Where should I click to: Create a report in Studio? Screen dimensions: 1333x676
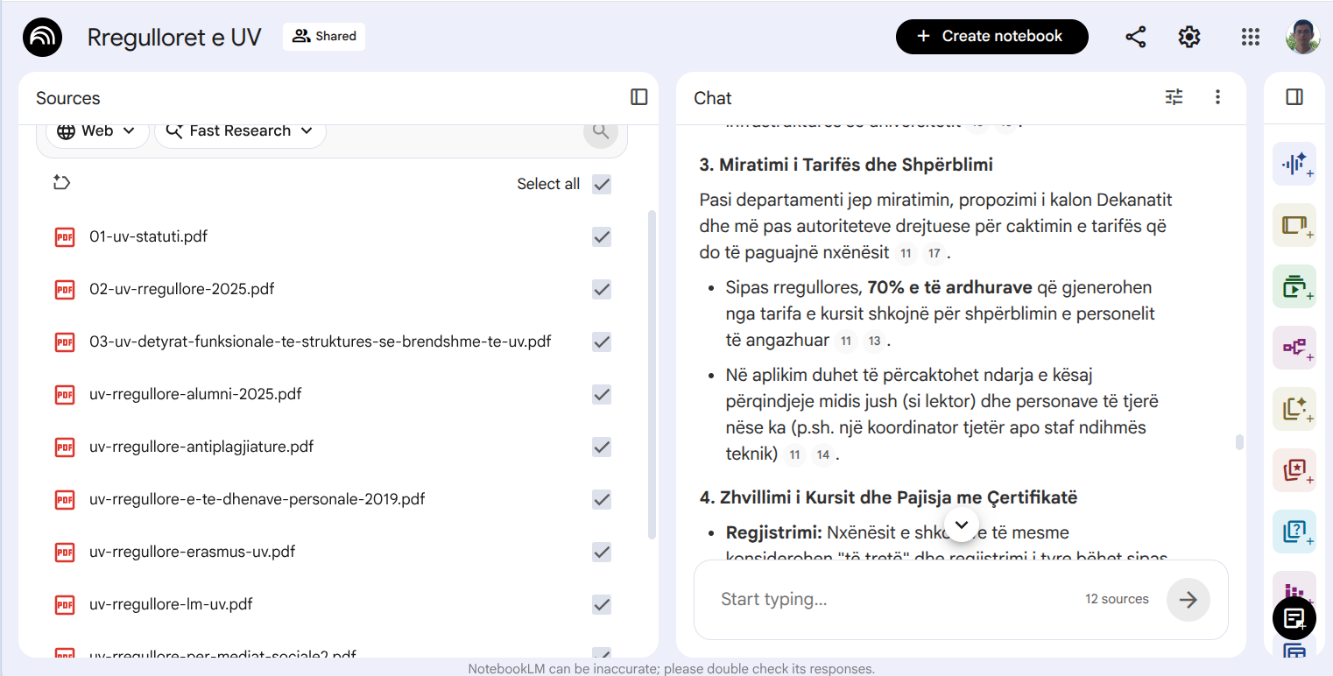tap(1294, 409)
